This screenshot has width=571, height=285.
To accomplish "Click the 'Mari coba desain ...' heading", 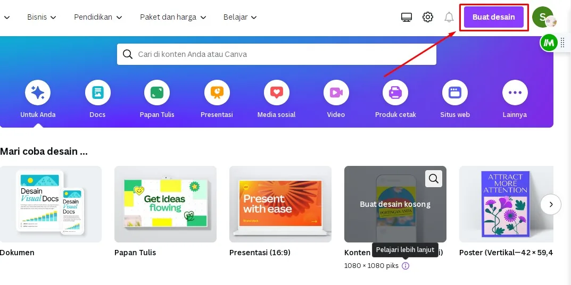I will 44,152.
